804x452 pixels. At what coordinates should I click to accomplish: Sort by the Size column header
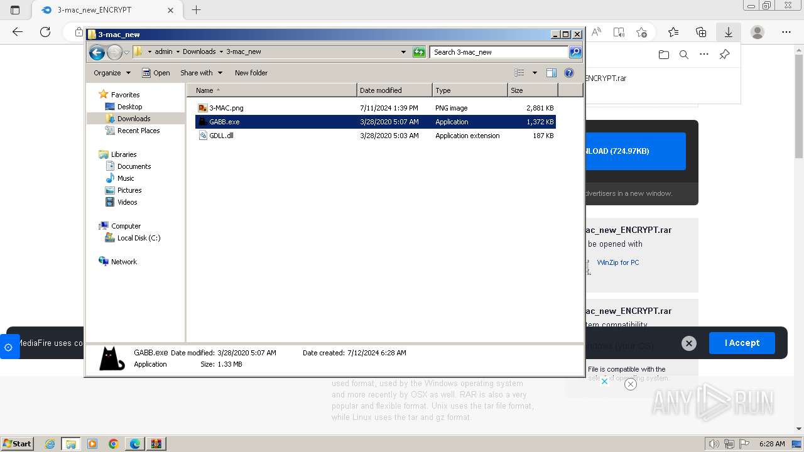[x=533, y=90]
